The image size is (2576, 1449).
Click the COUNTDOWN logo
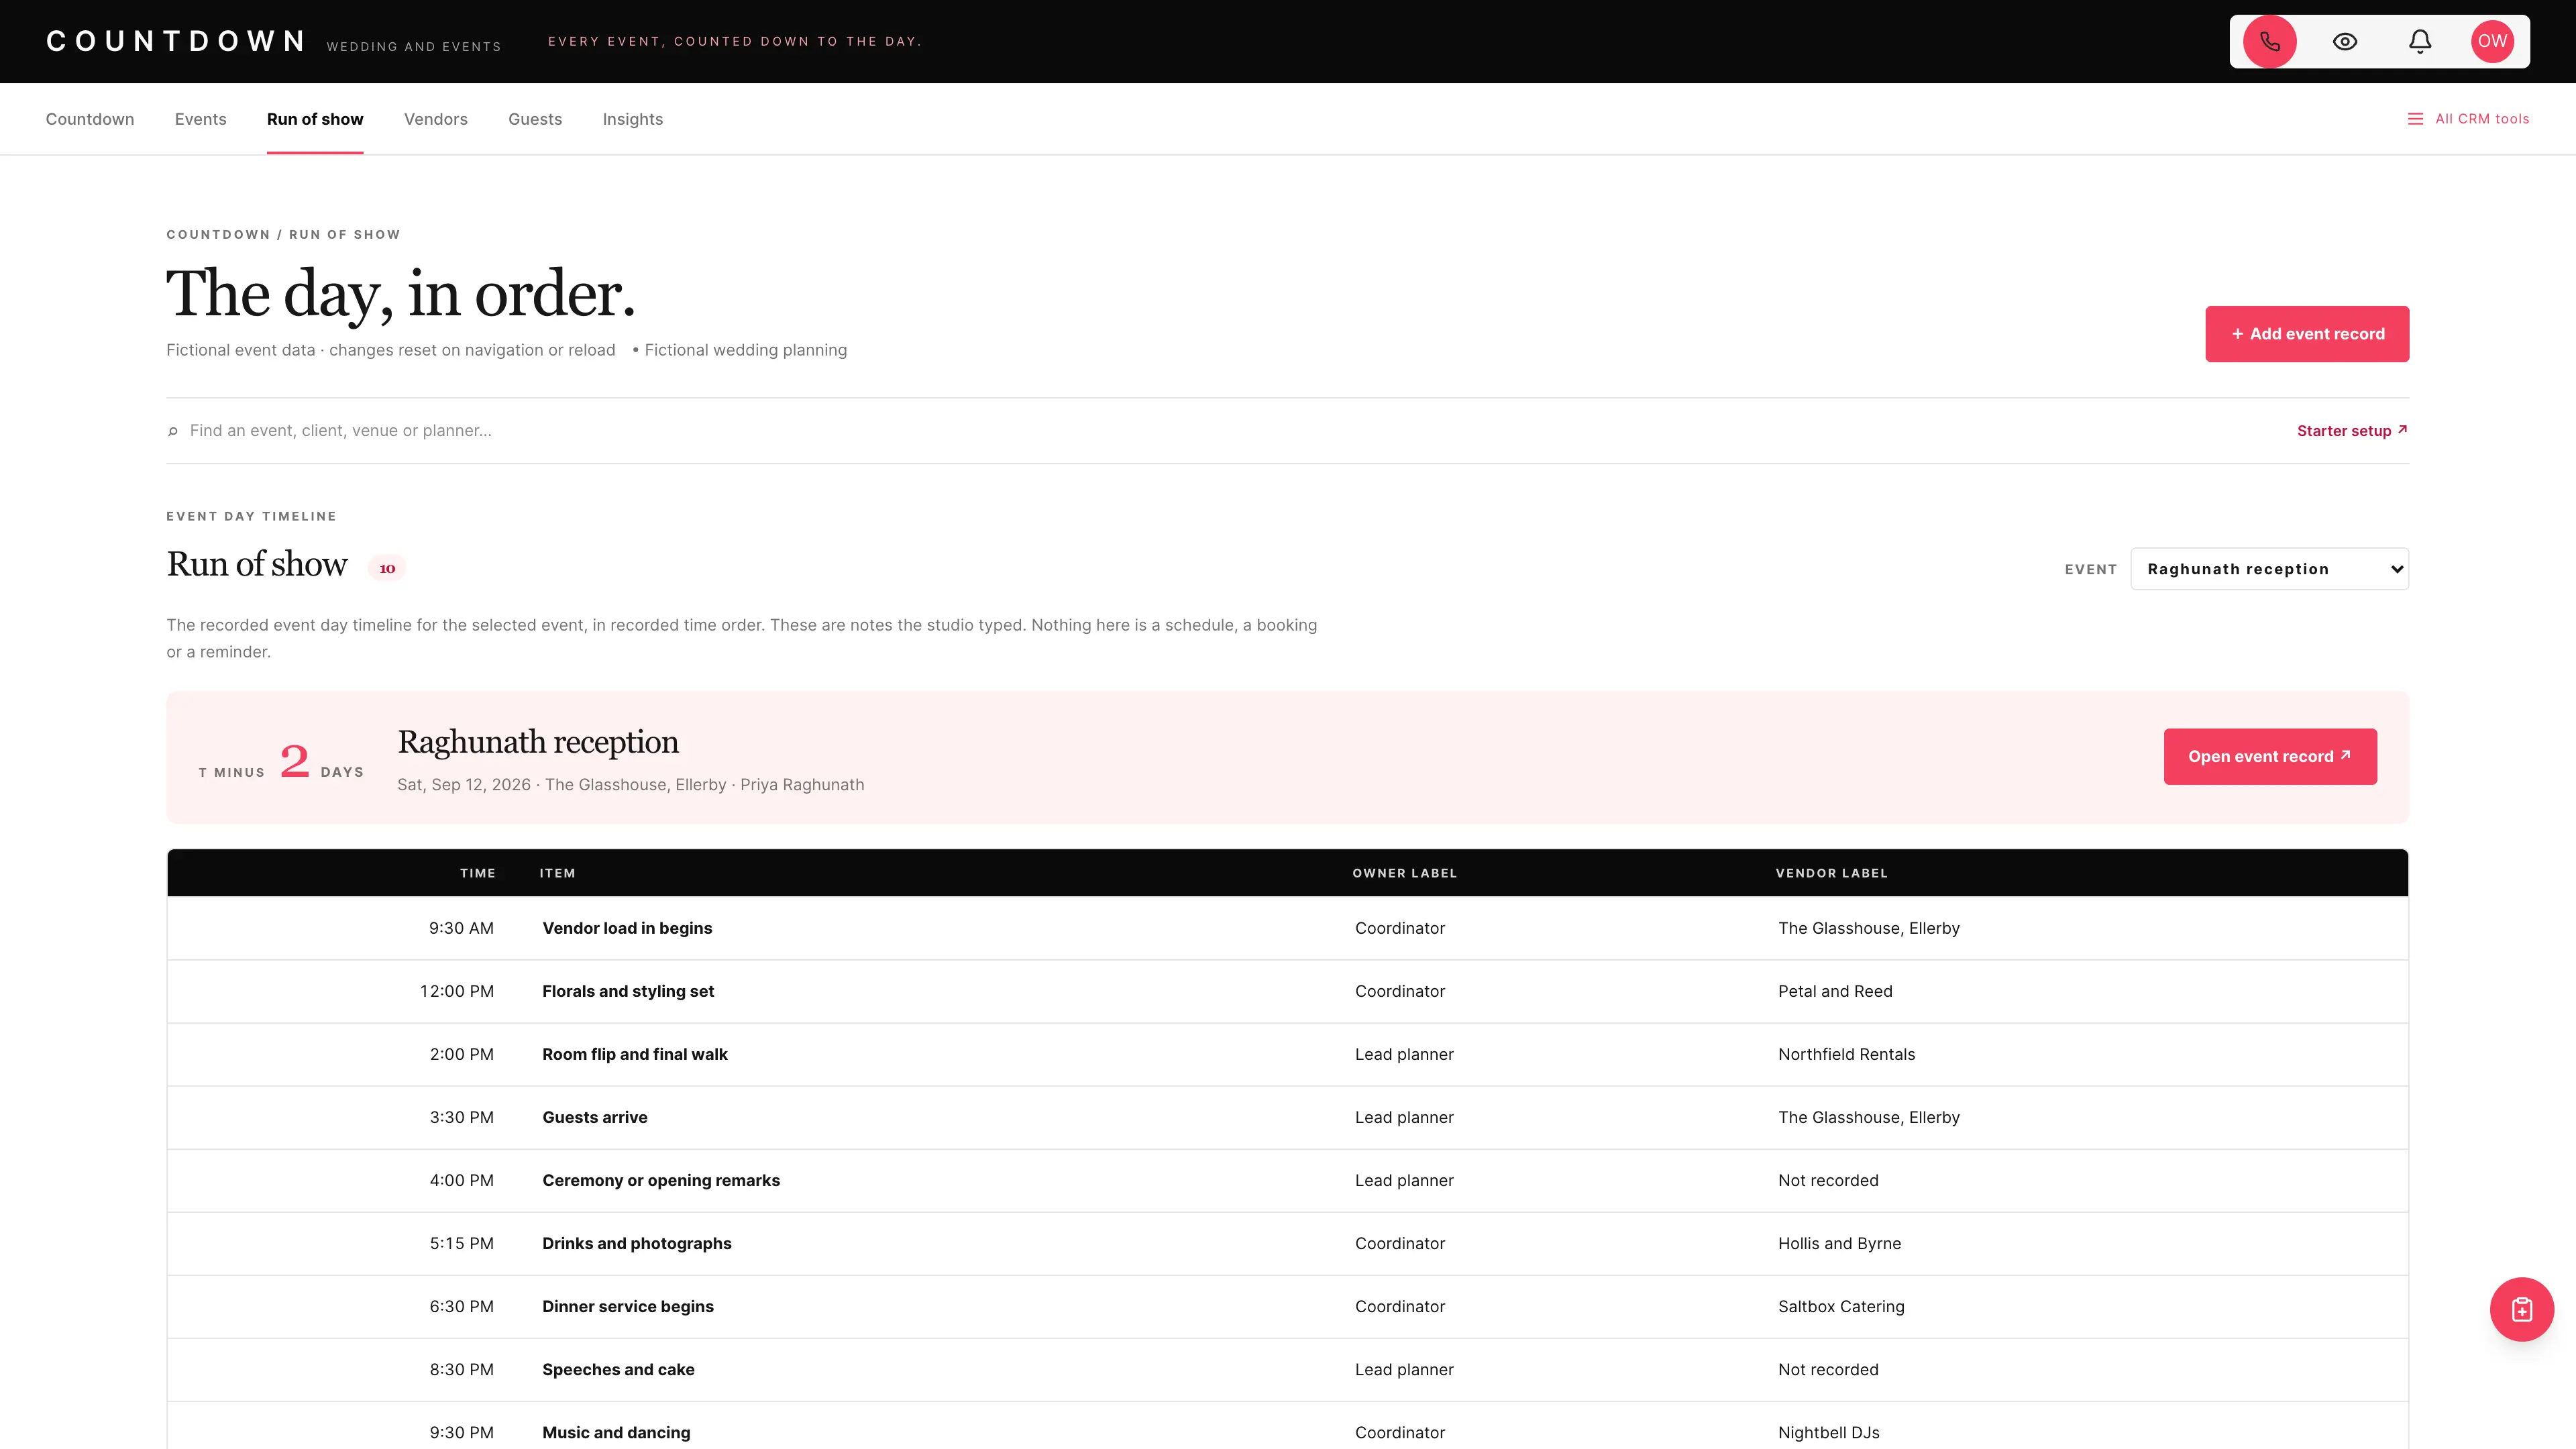176,41
